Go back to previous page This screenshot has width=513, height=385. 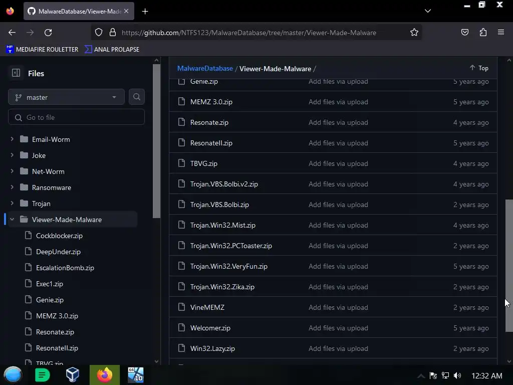(12, 33)
